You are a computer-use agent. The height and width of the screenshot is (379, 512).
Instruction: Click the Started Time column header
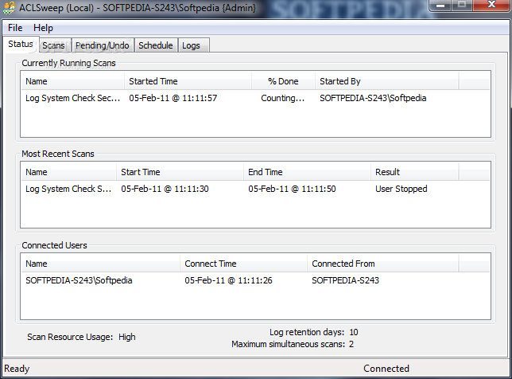[188, 81]
